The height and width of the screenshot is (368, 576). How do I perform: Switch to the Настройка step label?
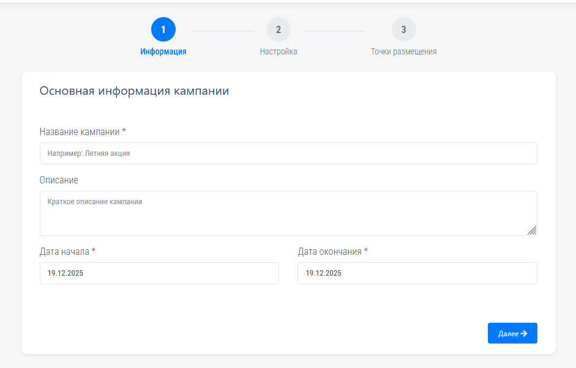pyautogui.click(x=279, y=52)
